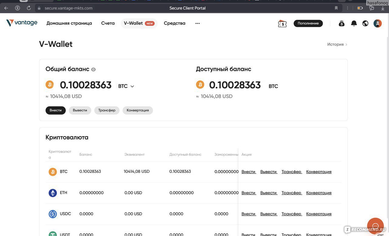Click the ETH coin icon in table
Image resolution: width=389 pixels, height=236 pixels.
53,193
